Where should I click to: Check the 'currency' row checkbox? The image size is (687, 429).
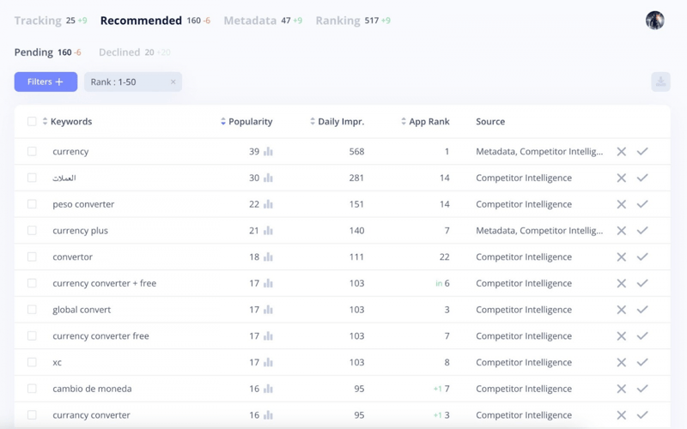[x=32, y=152]
